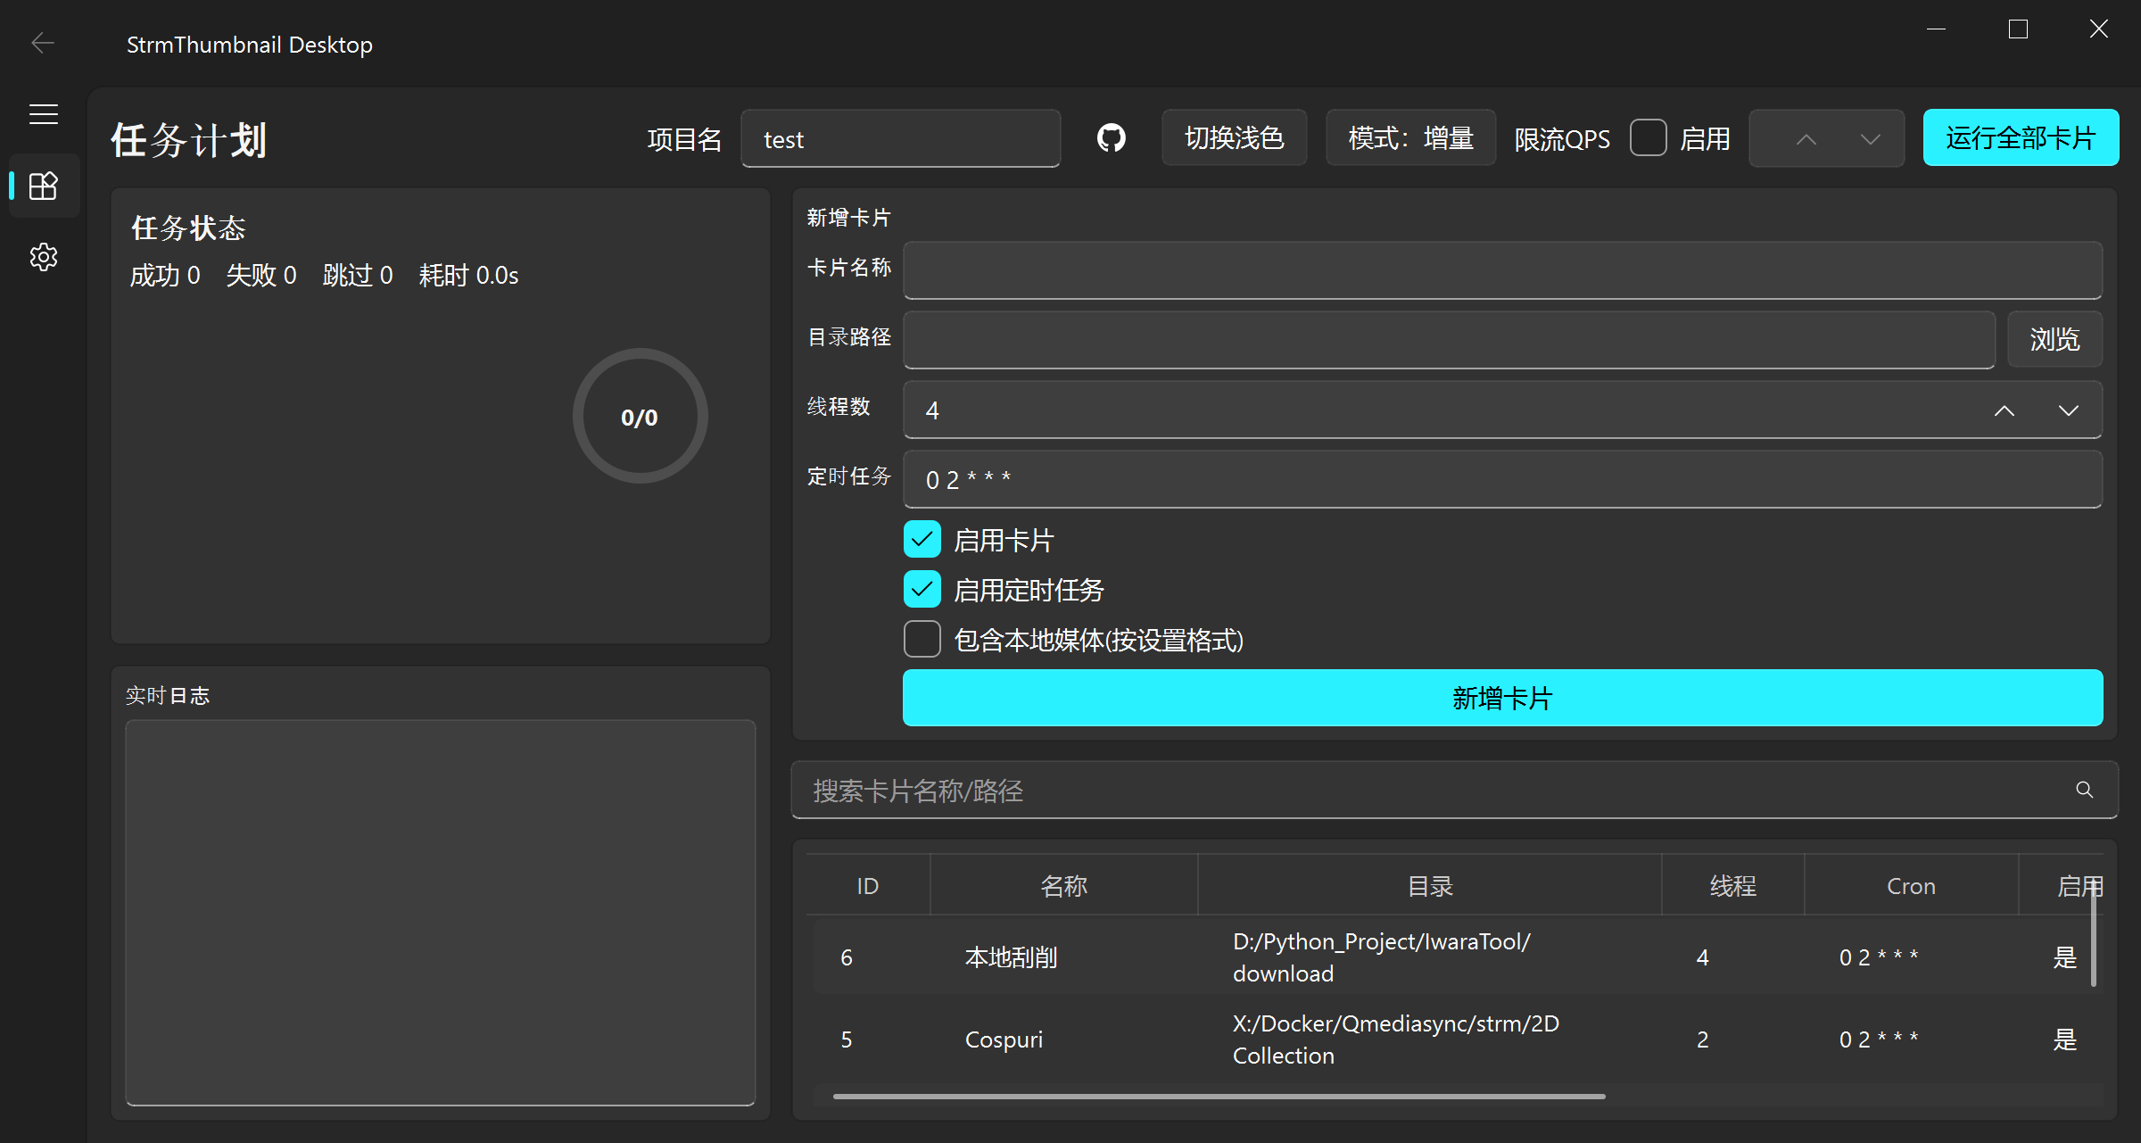The width and height of the screenshot is (2141, 1143).
Task: Click the back arrow in title bar
Action: (43, 43)
